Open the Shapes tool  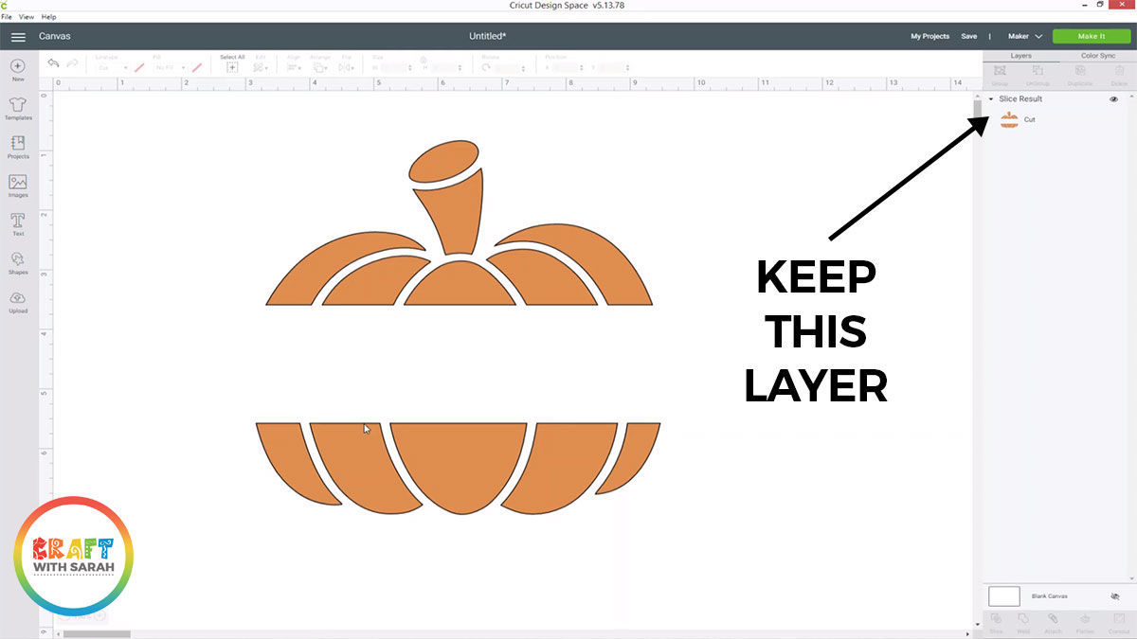(18, 262)
